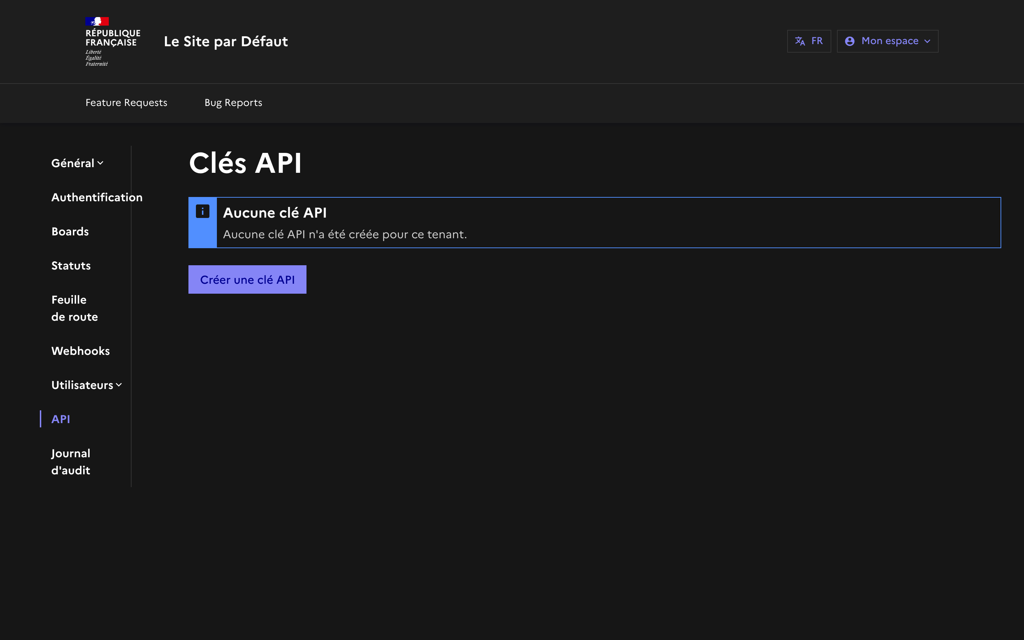
Task: Switch to the Feature Requests tab
Action: [126, 102]
